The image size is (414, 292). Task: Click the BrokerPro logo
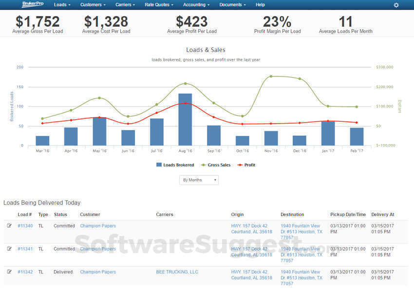click(x=31, y=5)
